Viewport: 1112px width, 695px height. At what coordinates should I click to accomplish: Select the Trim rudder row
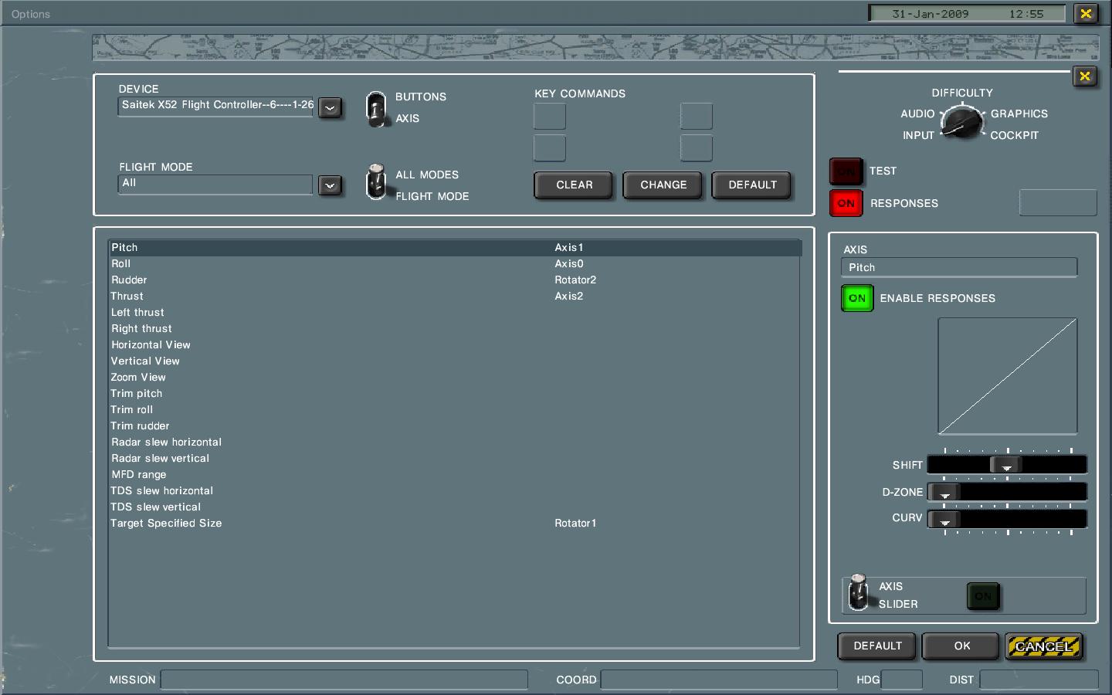455,426
